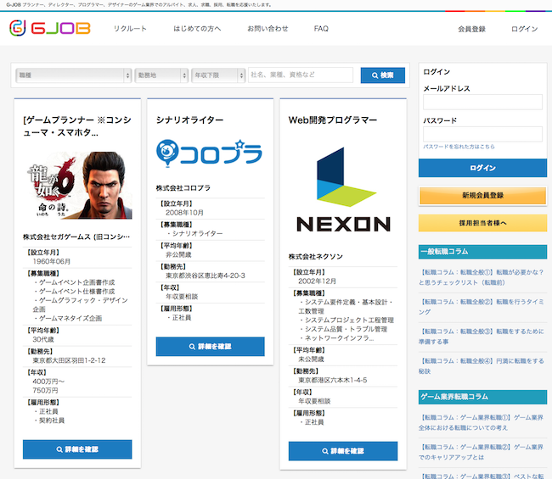The width and height of the screenshot is (552, 479).
Task: Click the blue 検索 search button
Action: [x=383, y=75]
